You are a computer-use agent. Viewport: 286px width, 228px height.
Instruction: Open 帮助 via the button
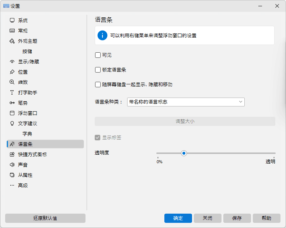tap(266, 218)
